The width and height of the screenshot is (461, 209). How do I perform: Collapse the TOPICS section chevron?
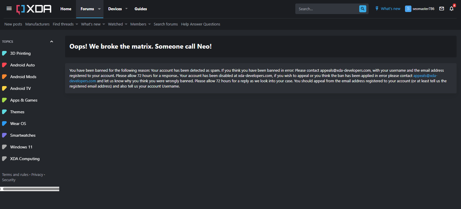(x=52, y=42)
